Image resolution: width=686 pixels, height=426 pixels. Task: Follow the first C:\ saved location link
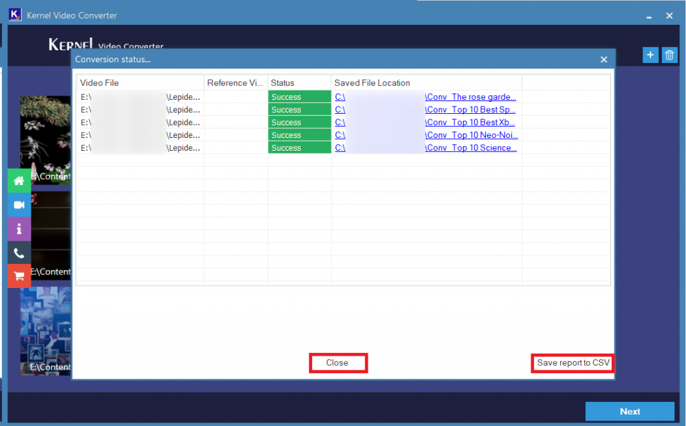(x=339, y=96)
